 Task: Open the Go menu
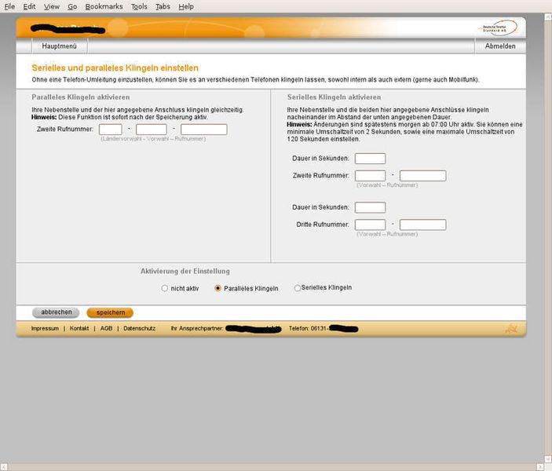(x=72, y=6)
